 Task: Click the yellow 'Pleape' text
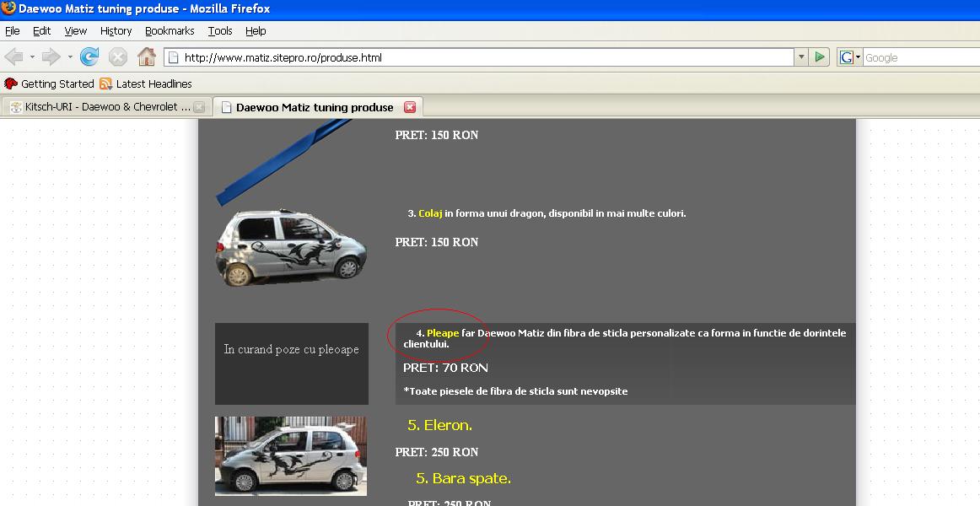tap(443, 333)
